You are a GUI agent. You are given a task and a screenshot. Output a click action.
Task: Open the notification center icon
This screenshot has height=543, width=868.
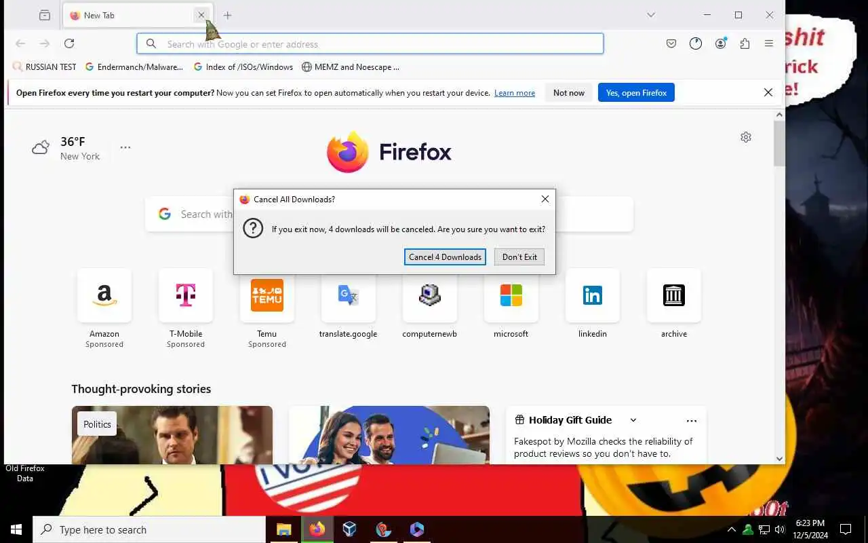pyautogui.click(x=846, y=529)
